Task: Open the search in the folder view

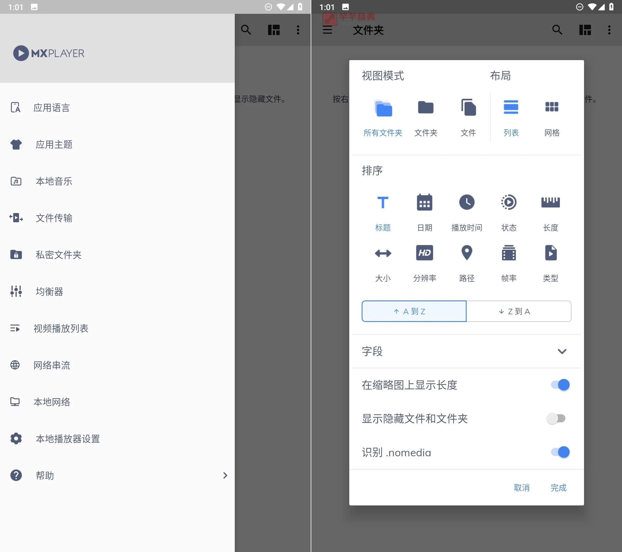Action: (557, 30)
